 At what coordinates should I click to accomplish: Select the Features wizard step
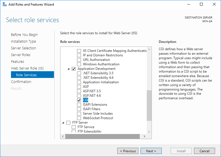(17, 62)
